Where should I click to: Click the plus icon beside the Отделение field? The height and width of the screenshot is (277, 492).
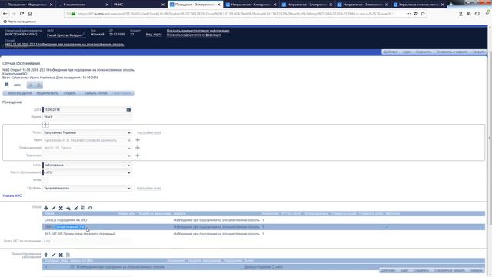coord(138,148)
